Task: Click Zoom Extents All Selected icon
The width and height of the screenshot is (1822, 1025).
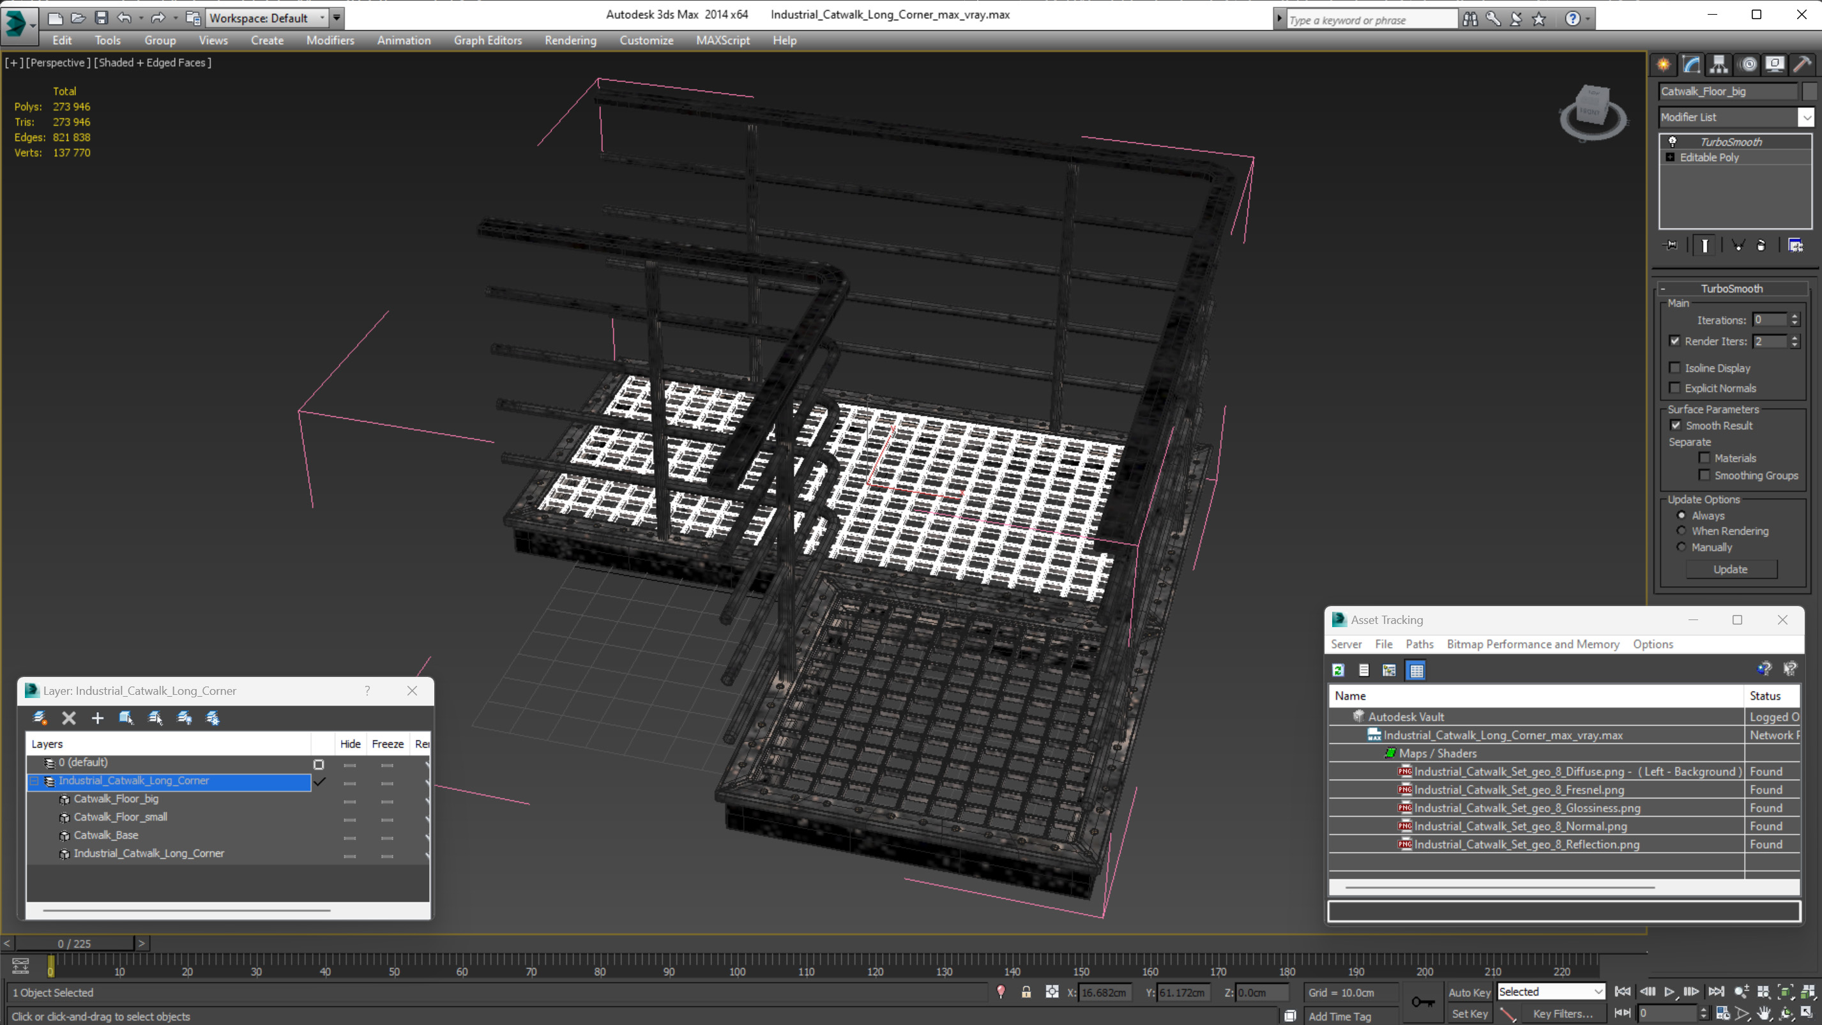Action: pos(1807,992)
